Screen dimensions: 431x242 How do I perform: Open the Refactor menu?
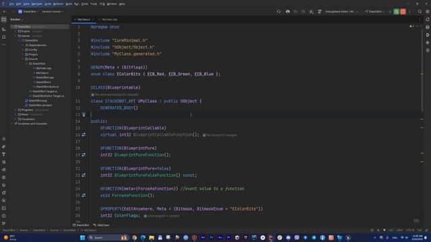tap(58, 4)
